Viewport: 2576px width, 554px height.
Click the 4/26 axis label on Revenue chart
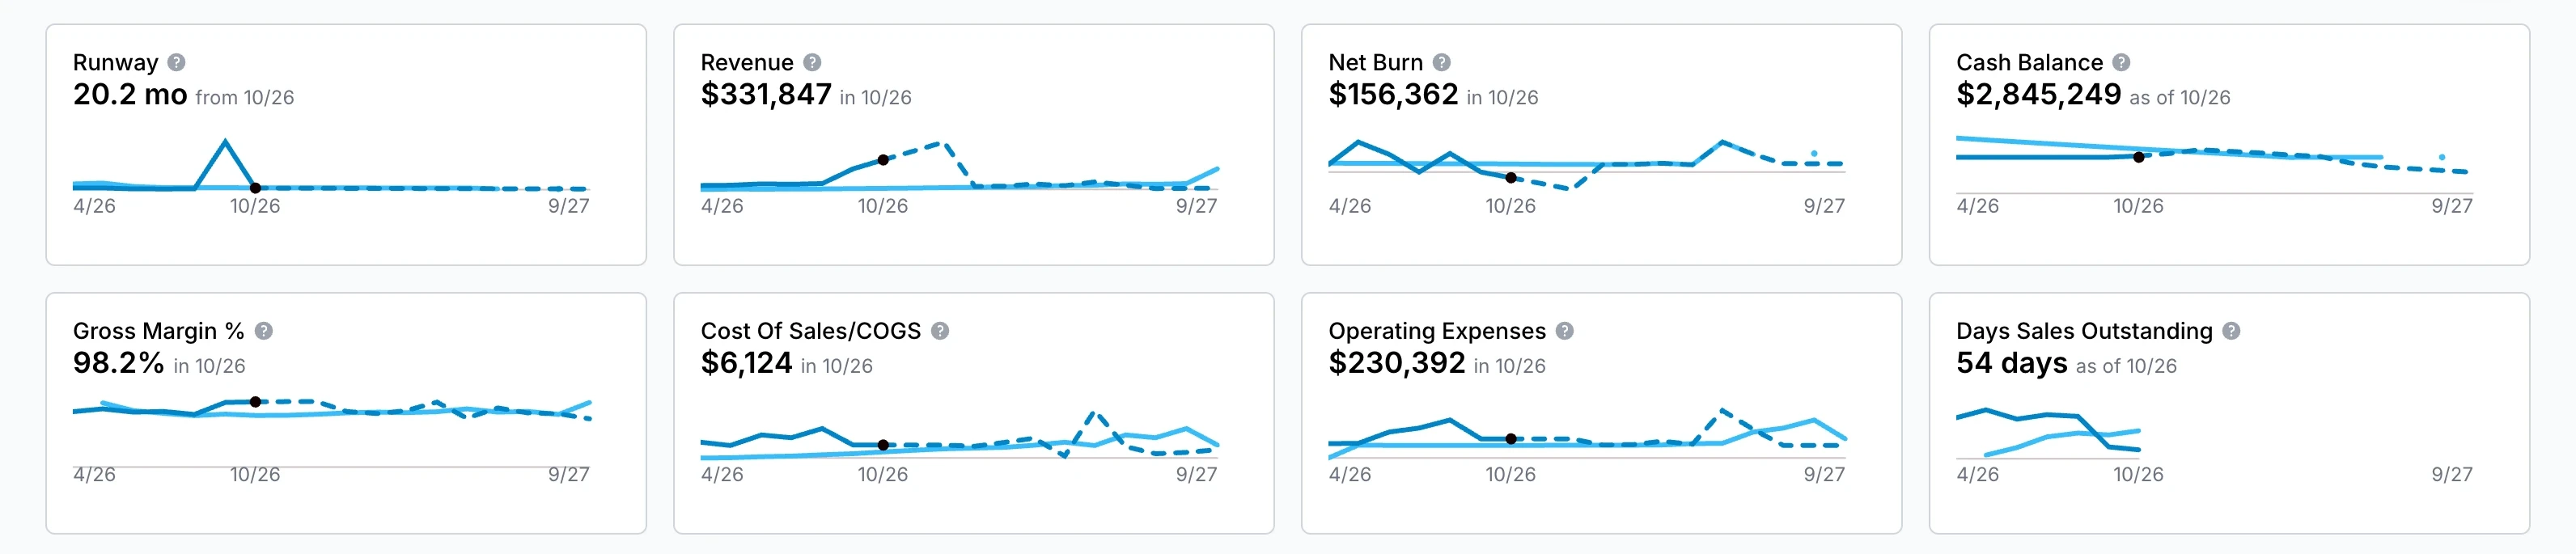click(722, 206)
